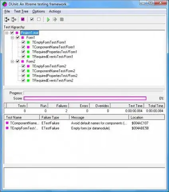Toggle checkbox for TRequiredEventsTest/Form2
The image size is (169, 192).
click(23, 80)
